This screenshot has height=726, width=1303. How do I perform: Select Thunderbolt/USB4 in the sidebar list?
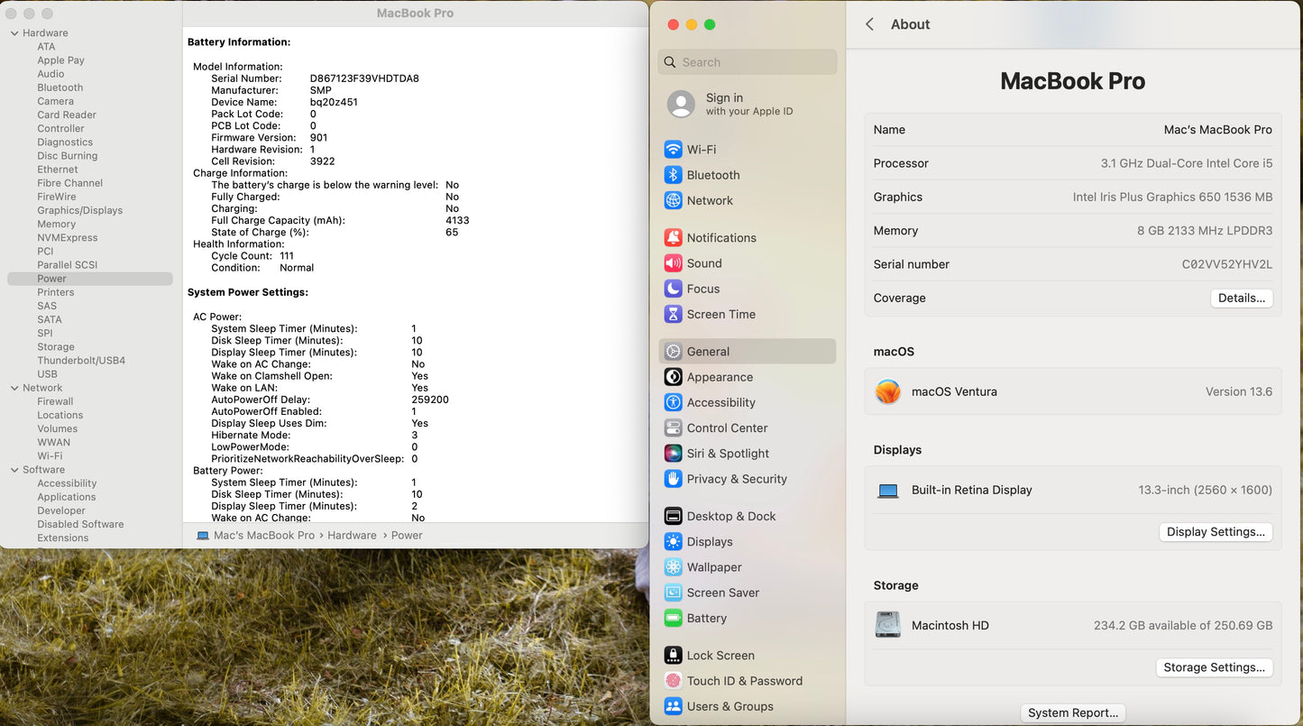pos(81,361)
